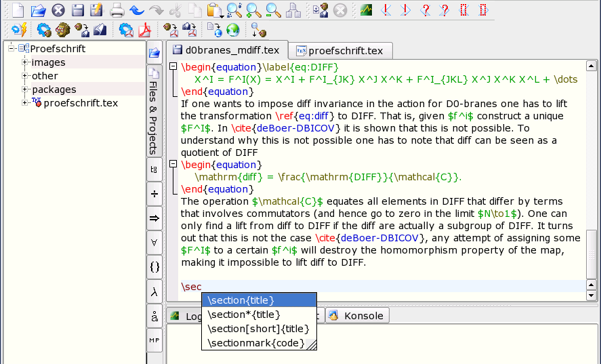The width and height of the screenshot is (601, 364).
Task: Go to the next bad box
Action: 484,10
